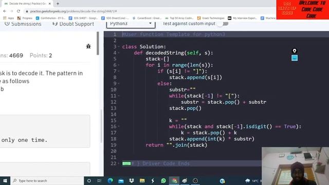
Task: Expand the Driver Code fold on line 22
Action: 119,163
